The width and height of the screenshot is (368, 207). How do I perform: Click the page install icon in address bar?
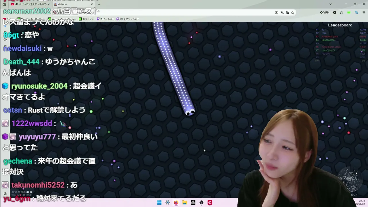277,12
